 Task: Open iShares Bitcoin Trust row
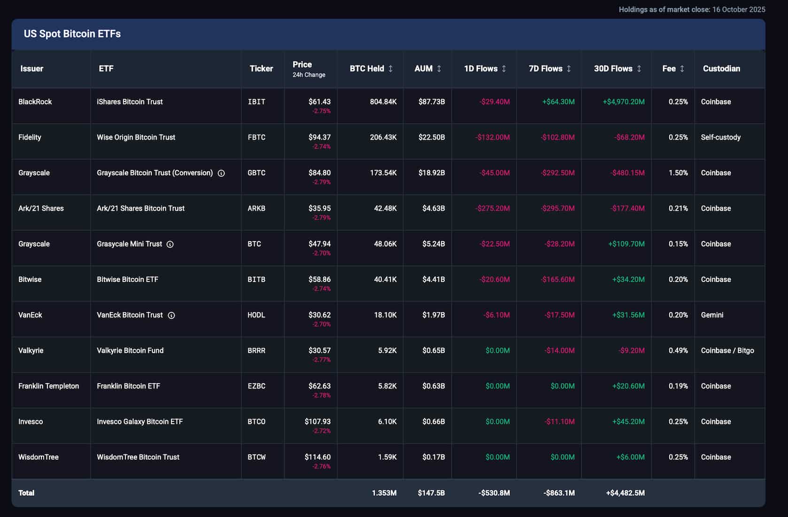pos(130,102)
